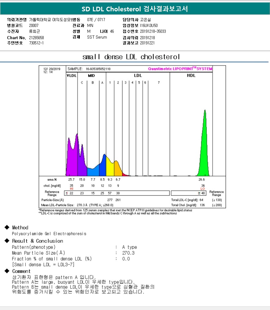Select HDL reference value '40'

[x=203, y=193]
